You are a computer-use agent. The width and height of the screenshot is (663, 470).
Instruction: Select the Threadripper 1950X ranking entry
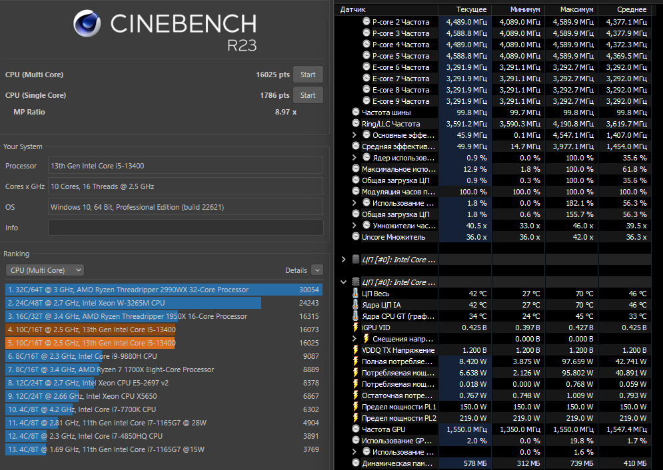(x=164, y=316)
